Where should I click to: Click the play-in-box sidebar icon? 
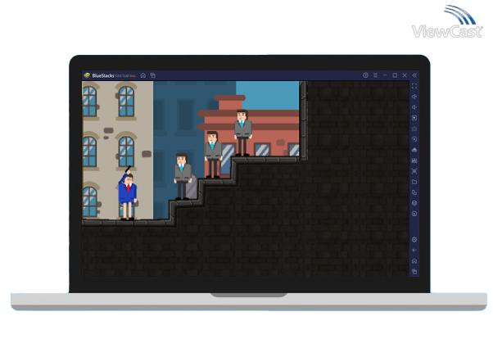point(414,118)
